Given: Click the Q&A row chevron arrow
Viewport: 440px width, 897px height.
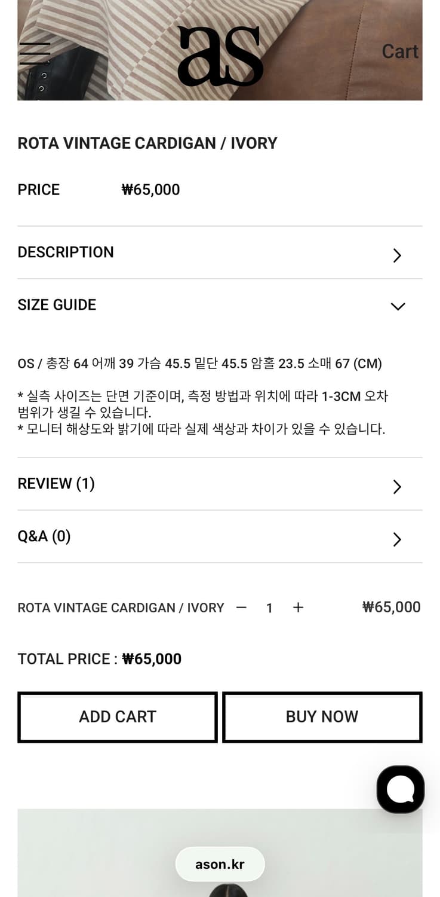Looking at the screenshot, I should click(397, 539).
